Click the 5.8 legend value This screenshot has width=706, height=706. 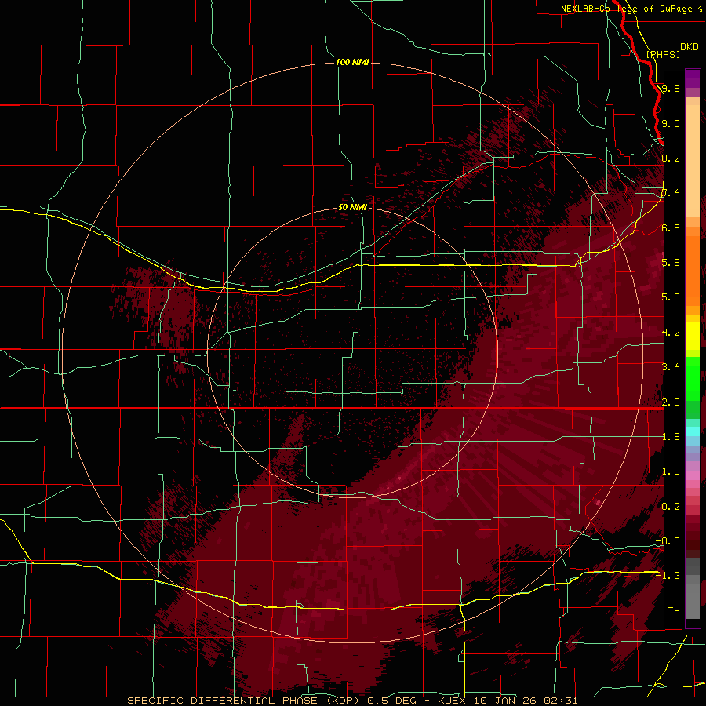click(671, 262)
